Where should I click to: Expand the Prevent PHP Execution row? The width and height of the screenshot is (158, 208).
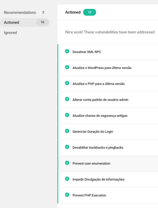pos(108,195)
